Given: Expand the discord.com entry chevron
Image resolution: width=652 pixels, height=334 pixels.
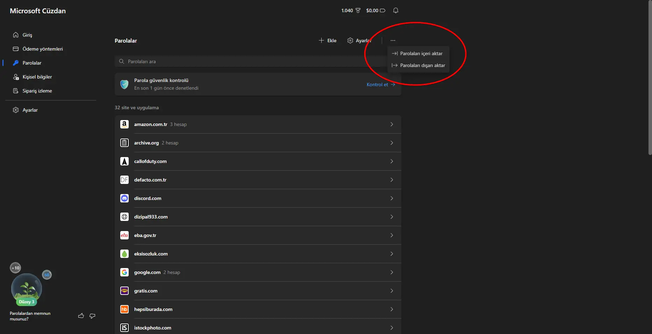Looking at the screenshot, I should 392,198.
